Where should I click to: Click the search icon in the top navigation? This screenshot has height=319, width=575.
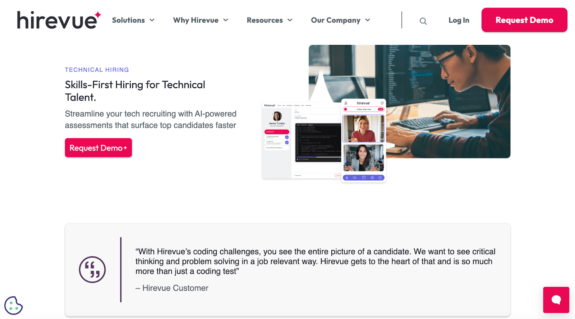pyautogui.click(x=423, y=20)
